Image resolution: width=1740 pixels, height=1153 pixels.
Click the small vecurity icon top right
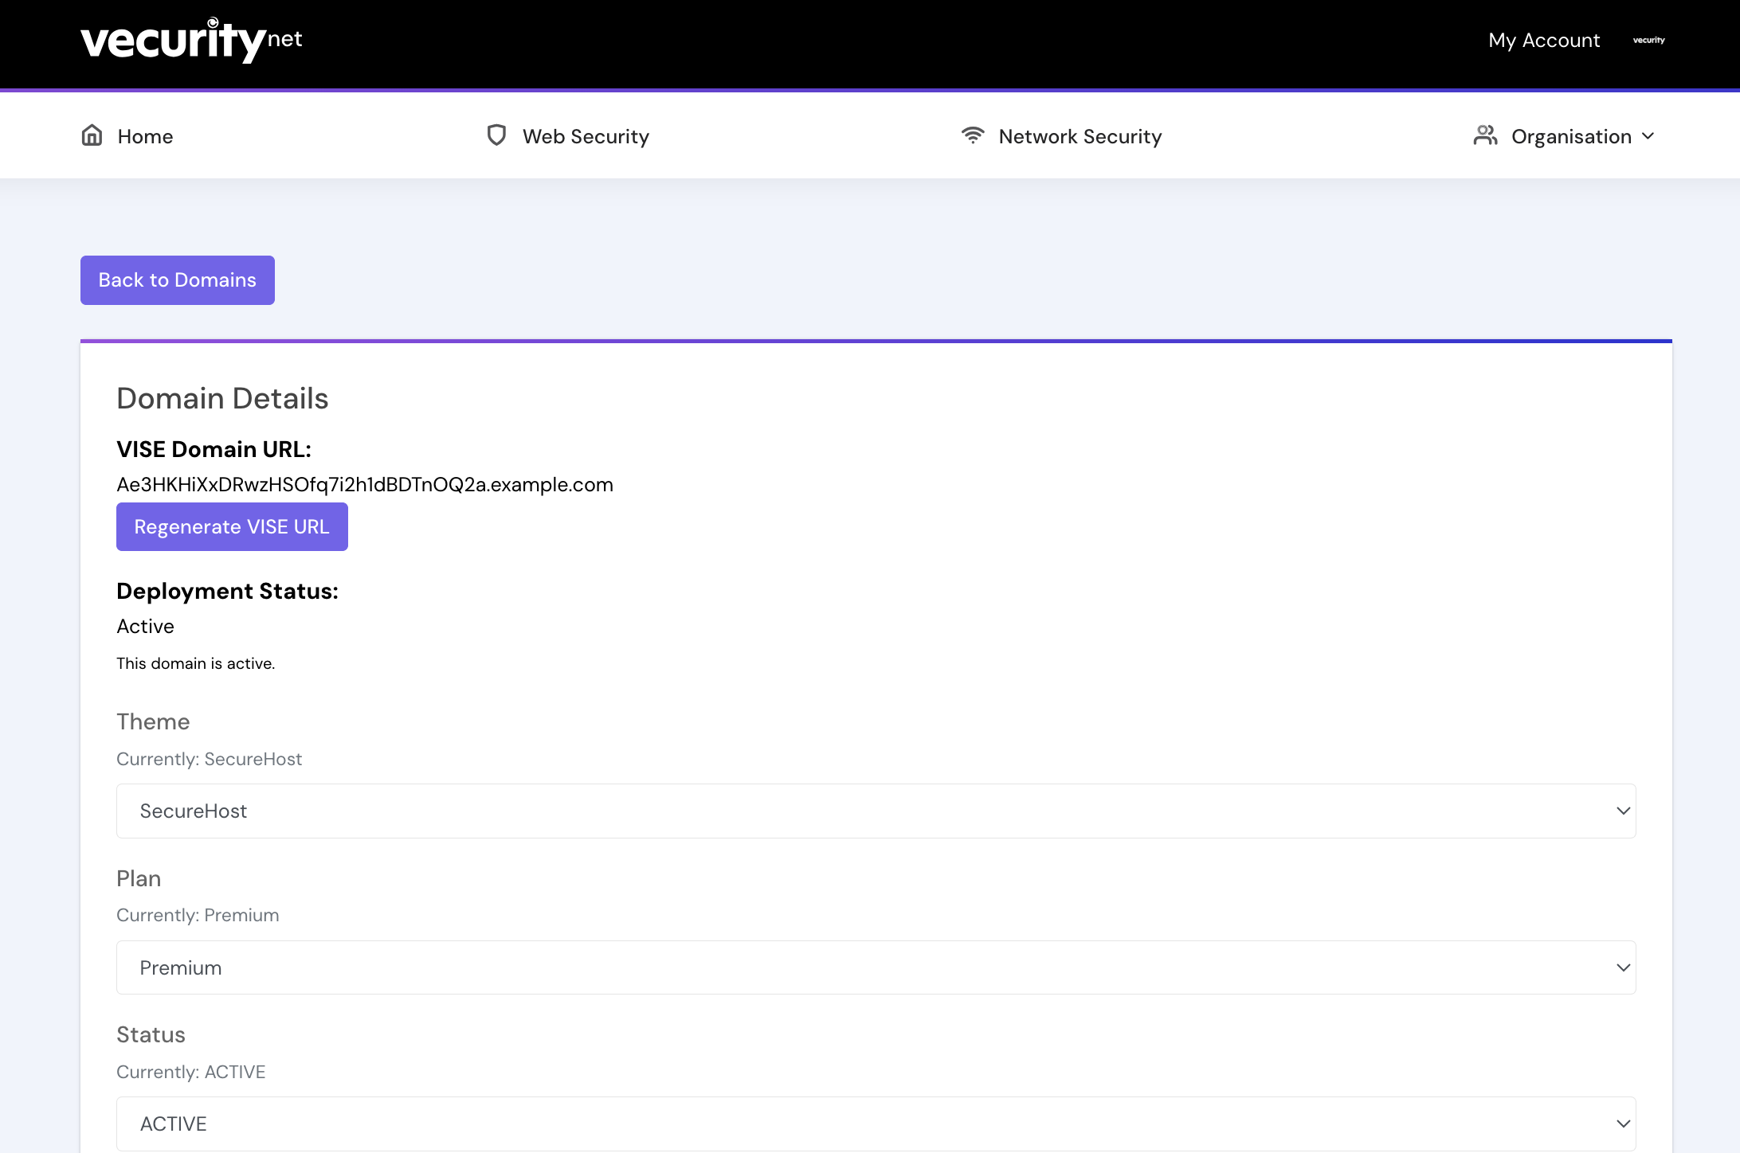coord(1648,41)
